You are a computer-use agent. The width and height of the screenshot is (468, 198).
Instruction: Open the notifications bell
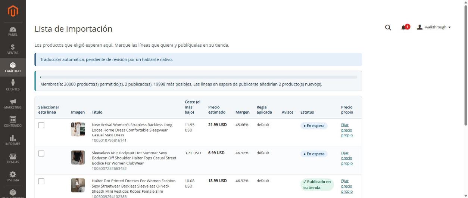click(405, 27)
